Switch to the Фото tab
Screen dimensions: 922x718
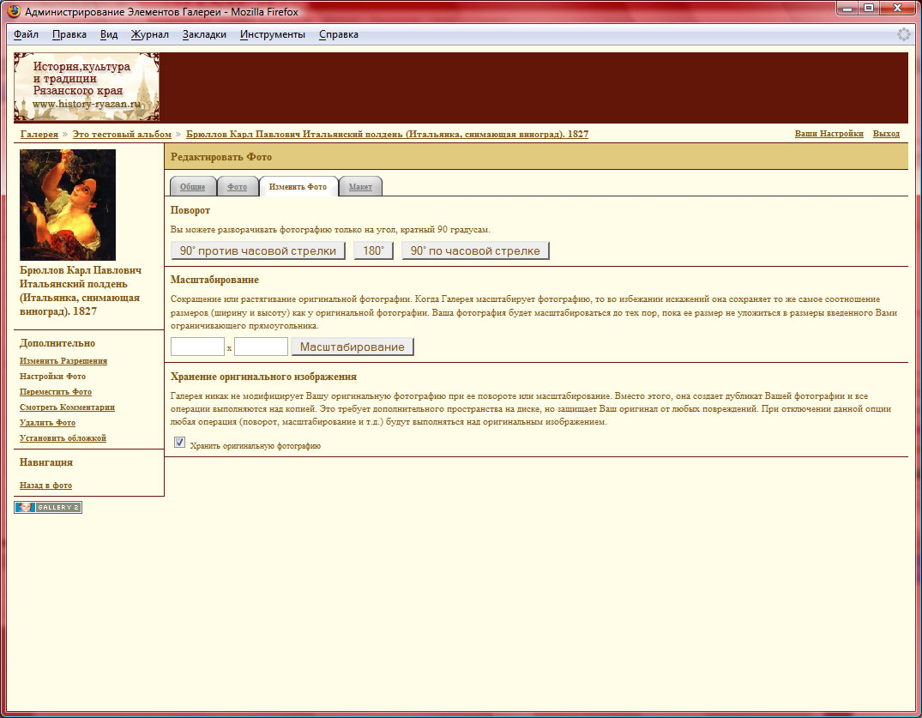pos(237,186)
